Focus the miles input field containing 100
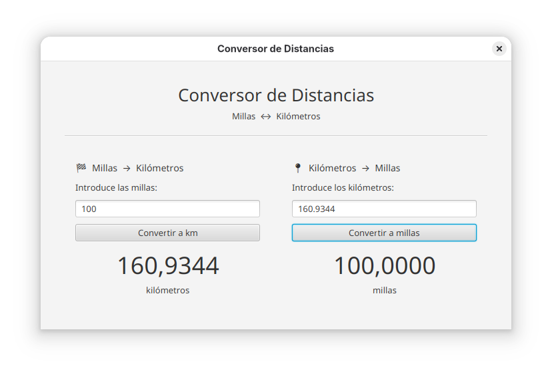 [167, 209]
